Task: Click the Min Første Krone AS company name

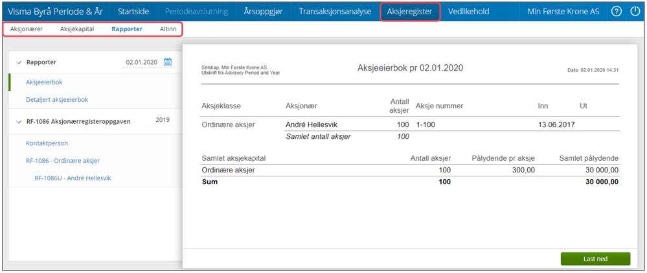Action: [563, 12]
